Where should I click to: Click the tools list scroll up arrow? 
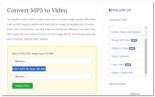click(x=146, y=28)
